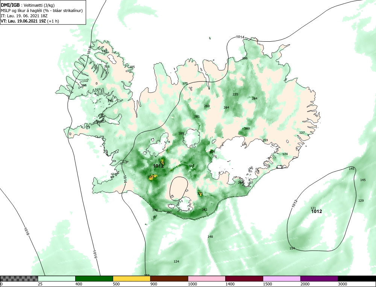Screen dimensions: 376x287
Task: Click the legend scale label '2000'
Action: click(305, 284)
